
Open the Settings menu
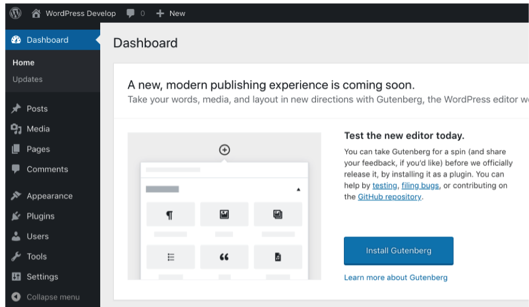[x=42, y=277]
